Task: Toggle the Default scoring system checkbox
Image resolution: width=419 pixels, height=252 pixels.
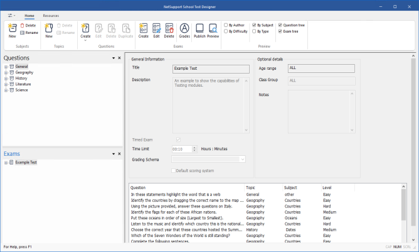Action: (173, 170)
